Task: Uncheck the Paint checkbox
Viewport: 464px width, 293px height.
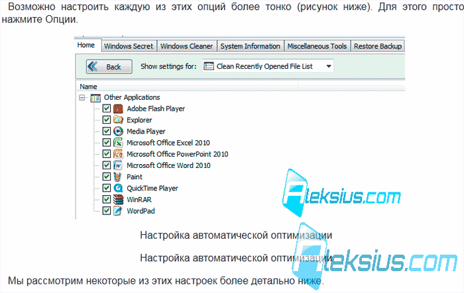Action: click(107, 177)
